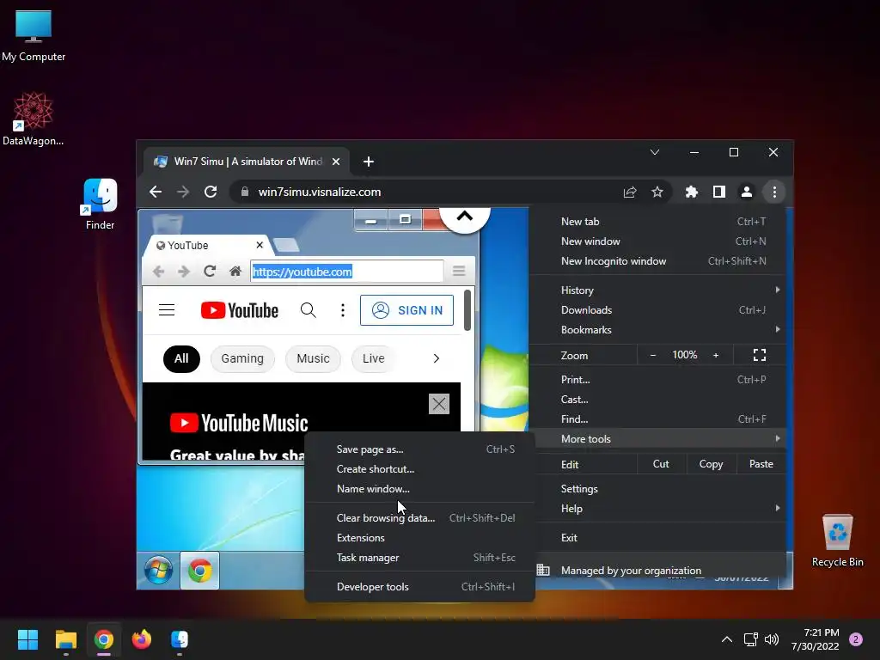880x660 pixels.
Task: Click the padlock site info icon
Action: [x=245, y=192]
